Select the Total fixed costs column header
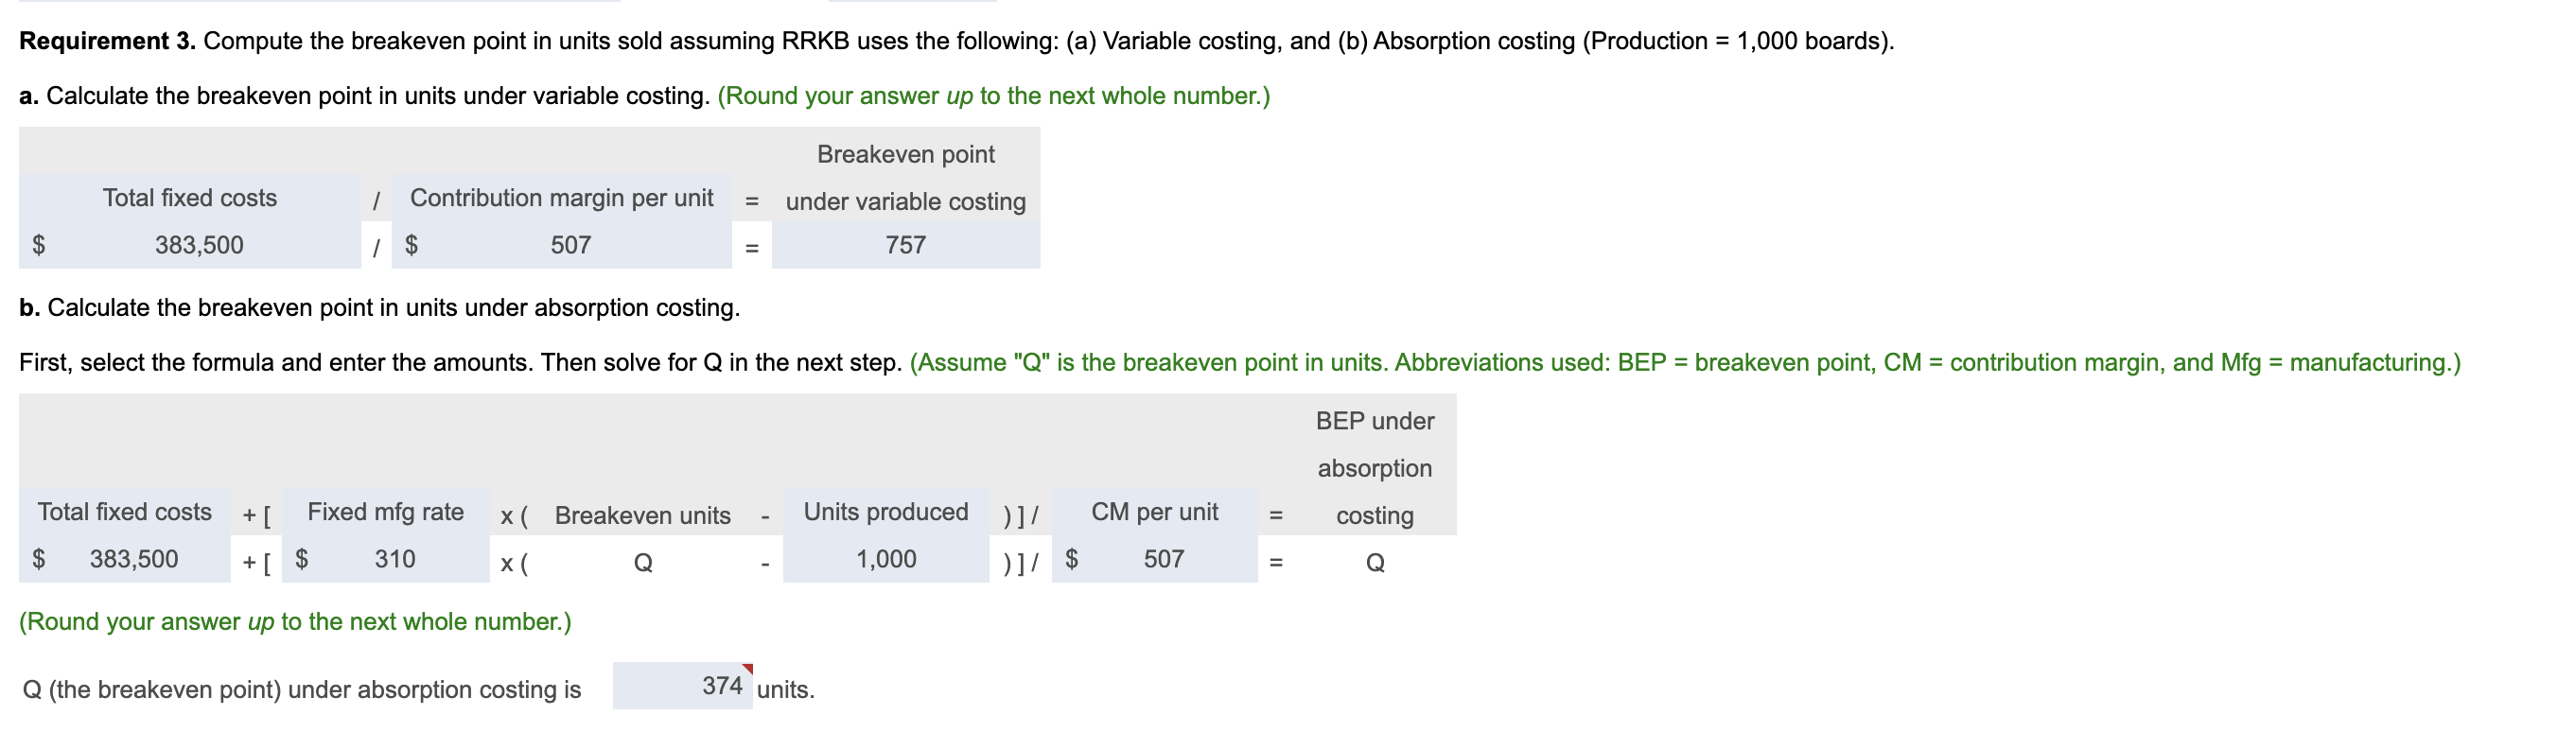Viewport: 2558px width, 732px height. pyautogui.click(x=188, y=198)
